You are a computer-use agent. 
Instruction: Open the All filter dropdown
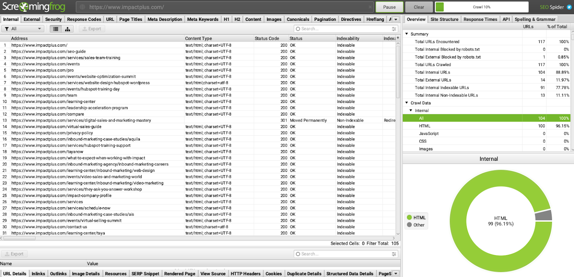tap(23, 29)
